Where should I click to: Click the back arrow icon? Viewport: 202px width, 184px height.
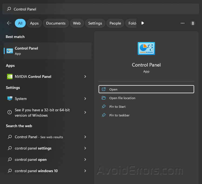point(9,23)
